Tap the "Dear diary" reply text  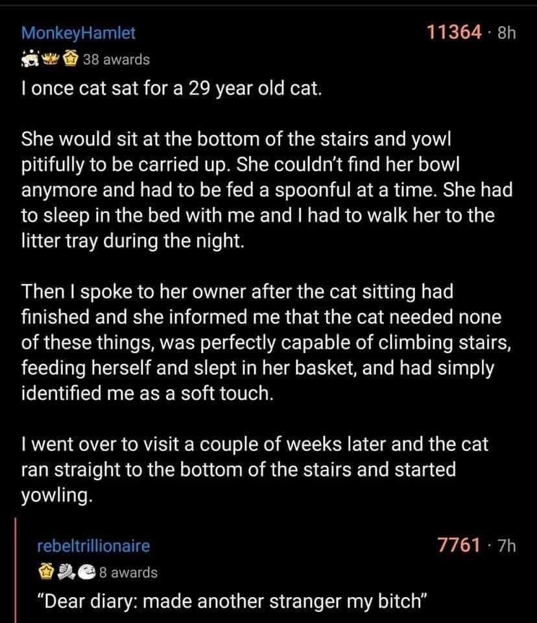point(233,600)
